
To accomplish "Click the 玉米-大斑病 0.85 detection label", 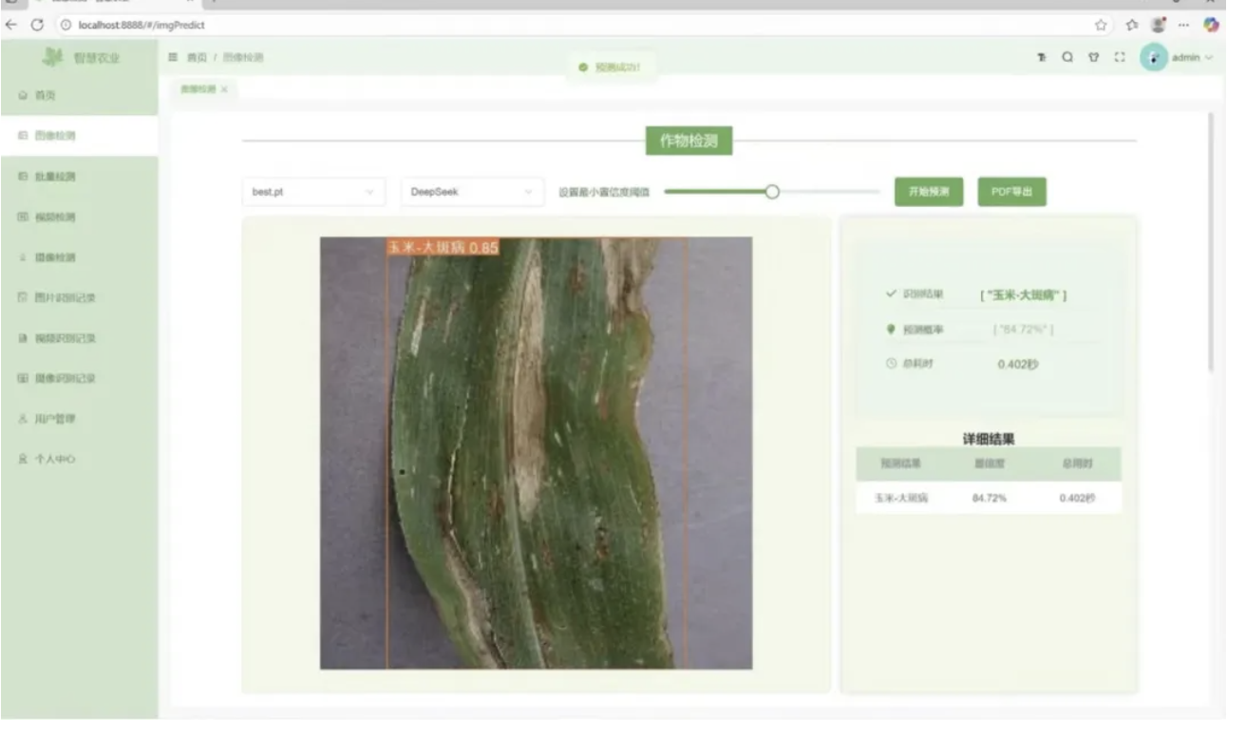I will pyautogui.click(x=443, y=247).
